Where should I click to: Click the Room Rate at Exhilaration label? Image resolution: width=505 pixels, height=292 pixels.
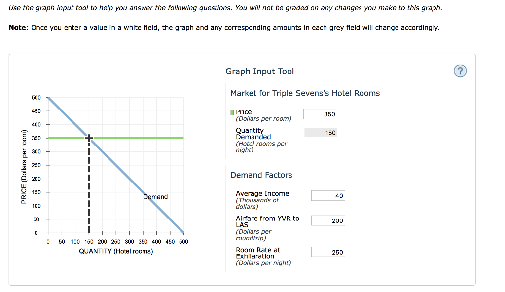pyautogui.click(x=257, y=253)
